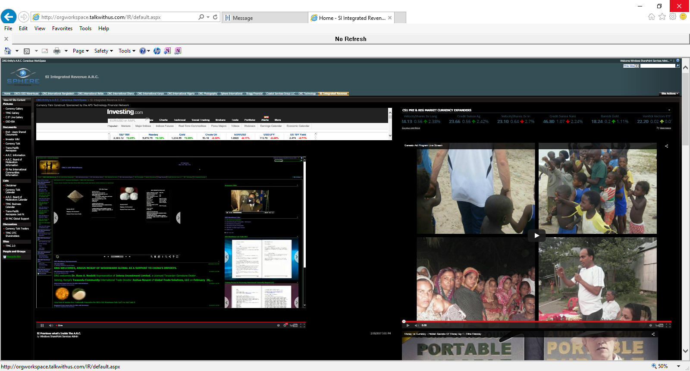Open the ORG Photography navigation tab

pos(207,94)
